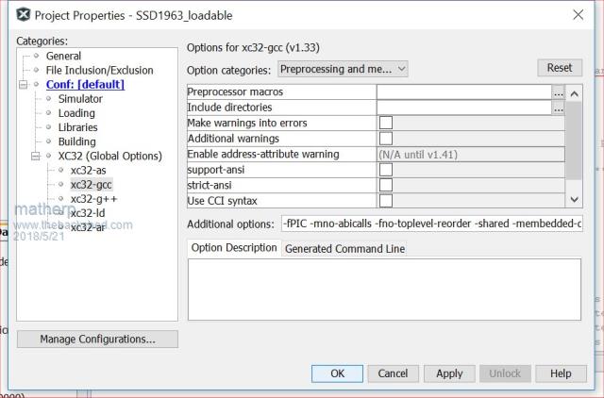This screenshot has height=398, width=604.
Task: Click the 'Preprocessor macros' row label
Action: (235, 92)
